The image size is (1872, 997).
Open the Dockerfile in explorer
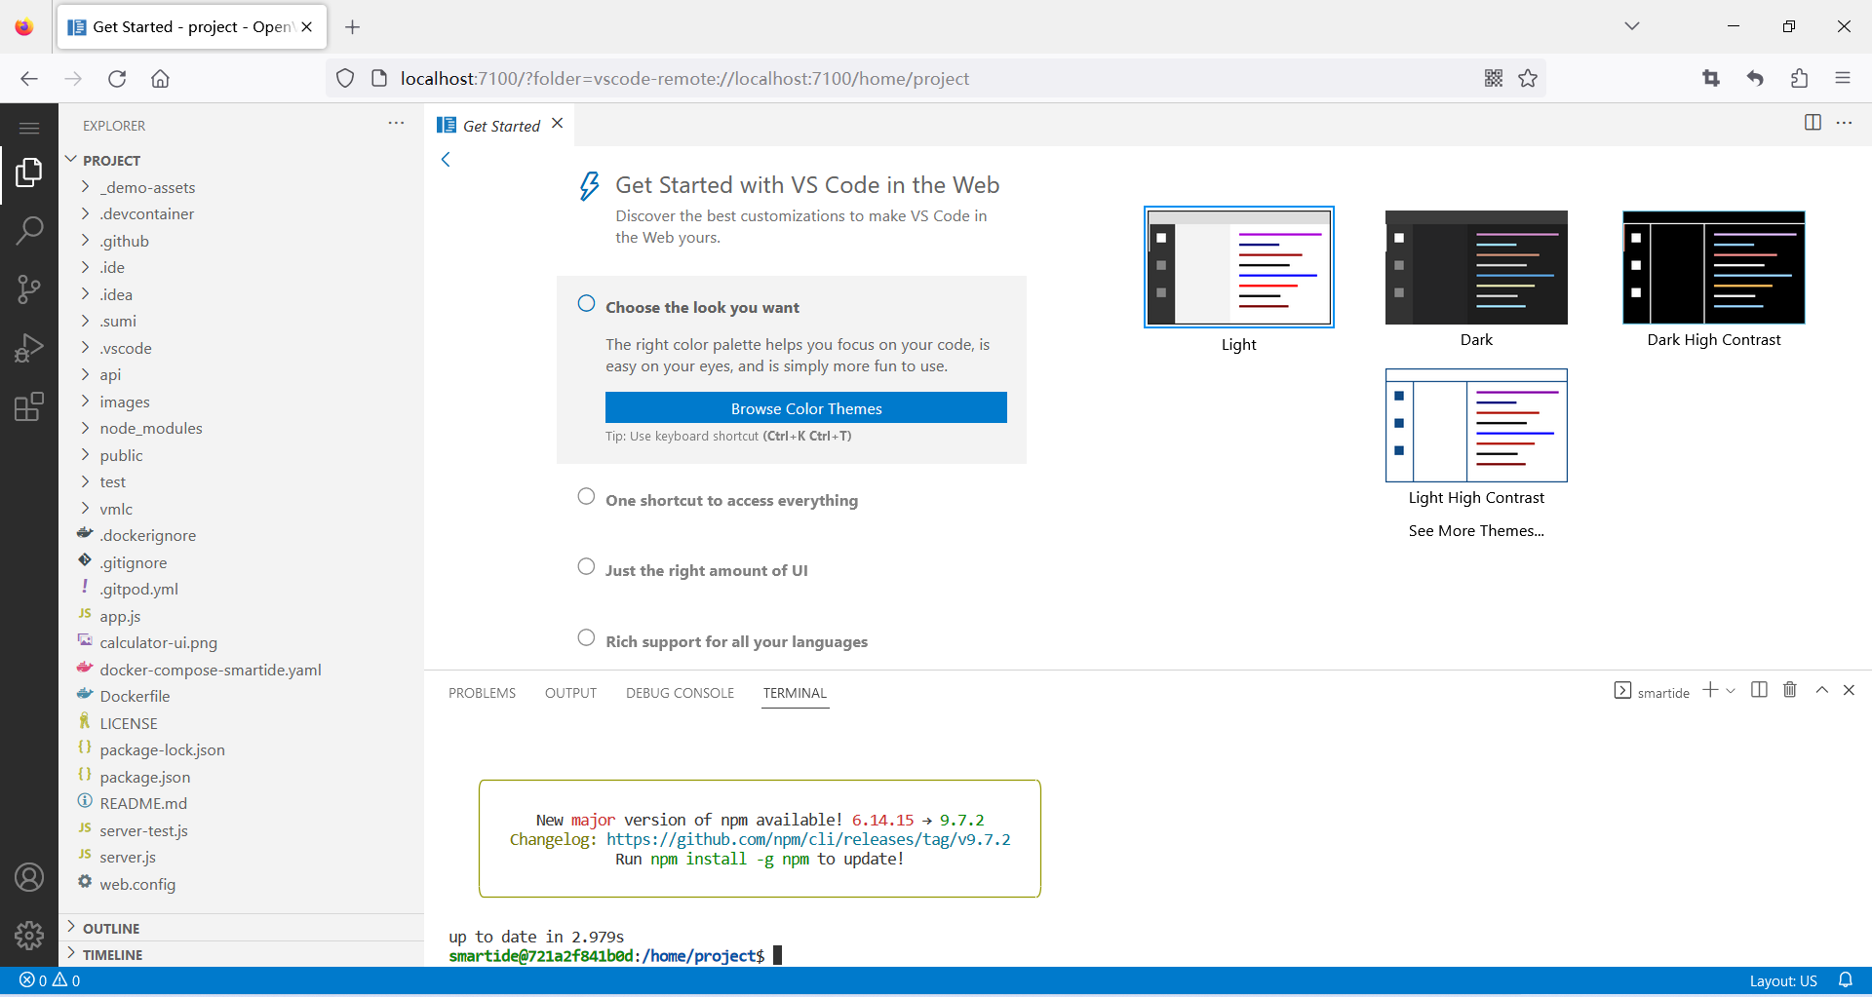pos(241,696)
